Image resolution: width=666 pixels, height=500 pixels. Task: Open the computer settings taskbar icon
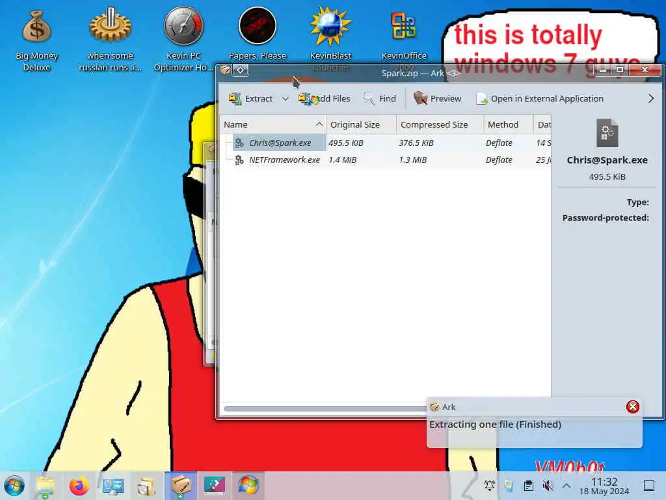tap(113, 486)
